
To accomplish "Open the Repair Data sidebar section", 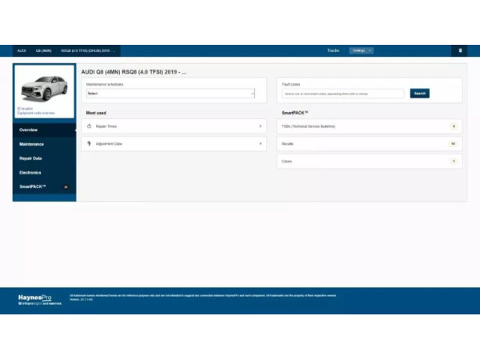I will [30, 158].
